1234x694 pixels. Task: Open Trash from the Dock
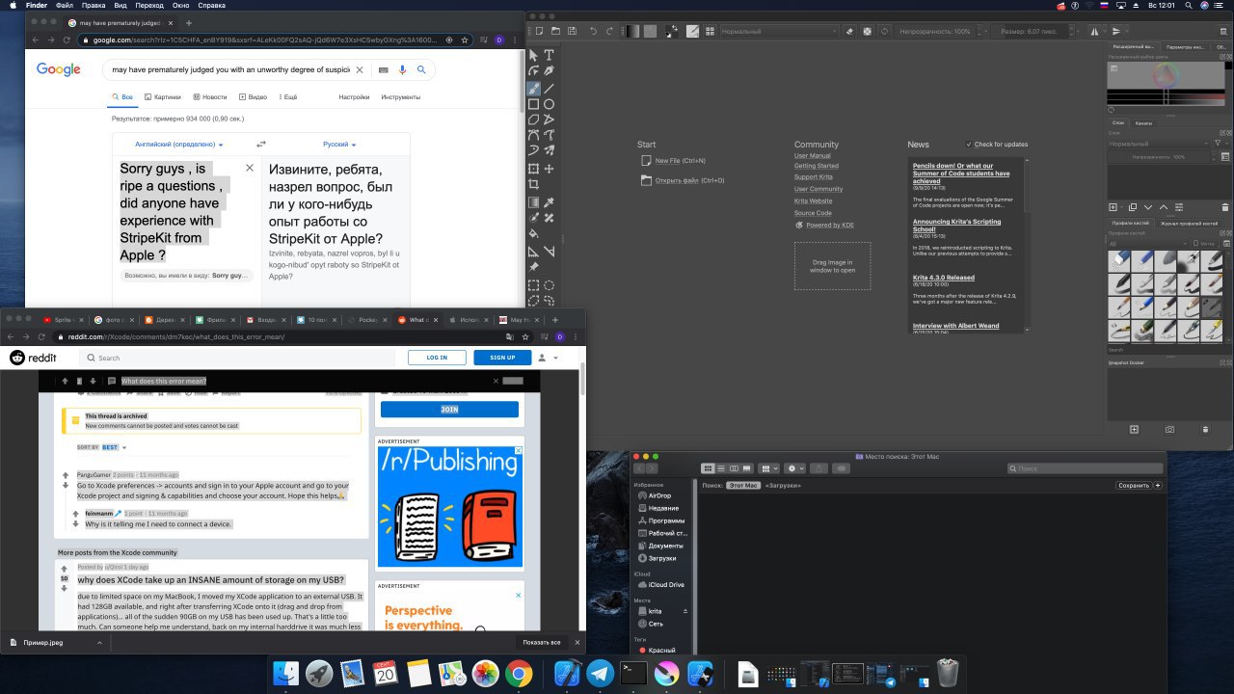pyautogui.click(x=949, y=673)
